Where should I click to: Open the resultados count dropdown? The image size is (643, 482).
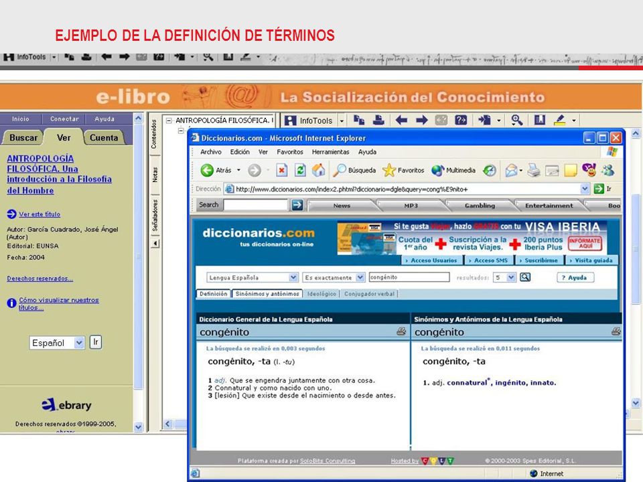tap(511, 277)
